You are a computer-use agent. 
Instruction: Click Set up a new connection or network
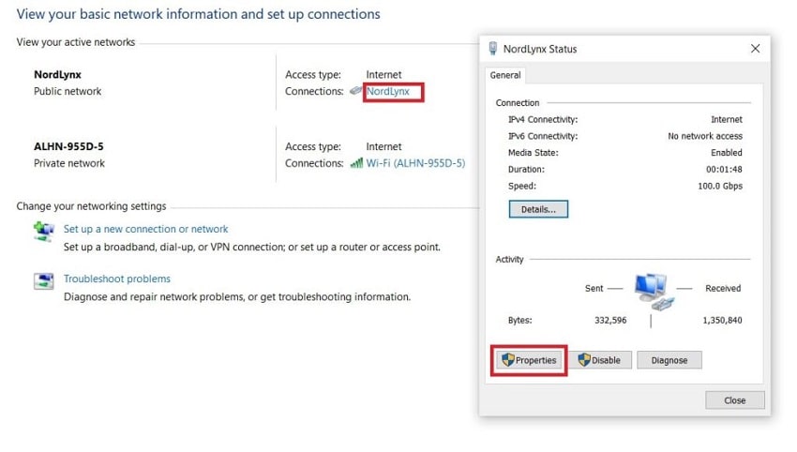(x=146, y=230)
